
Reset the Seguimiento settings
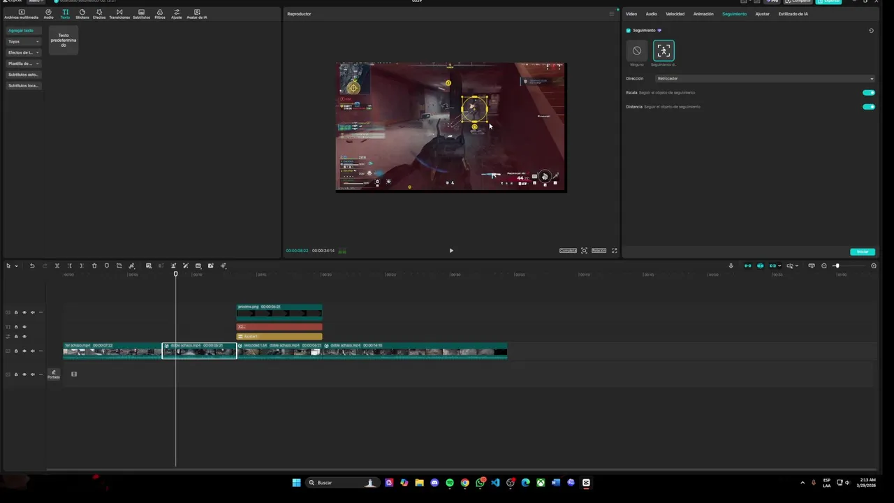coord(871,31)
